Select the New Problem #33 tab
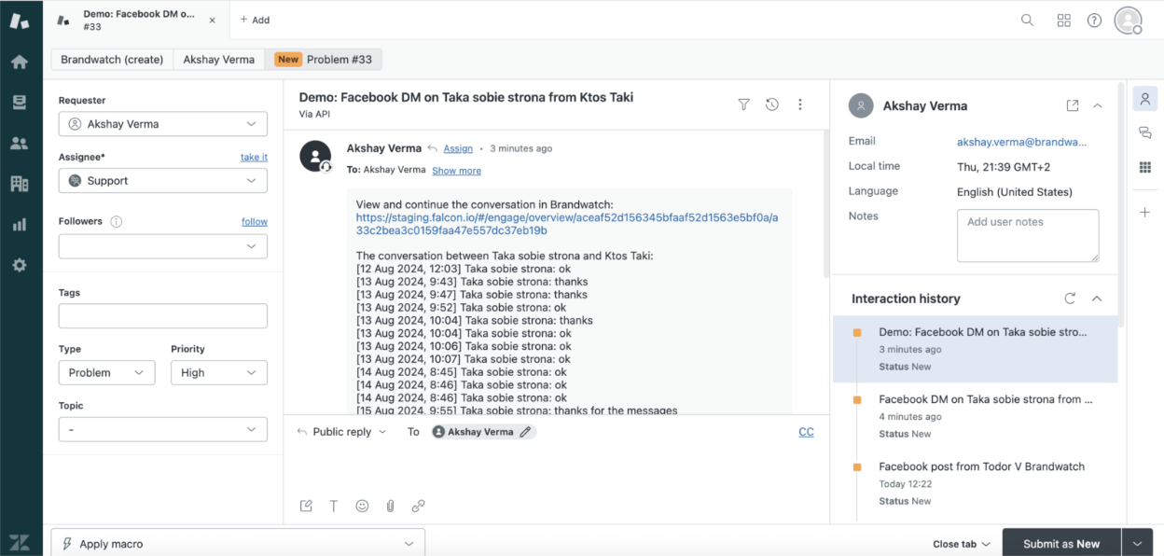 [324, 60]
